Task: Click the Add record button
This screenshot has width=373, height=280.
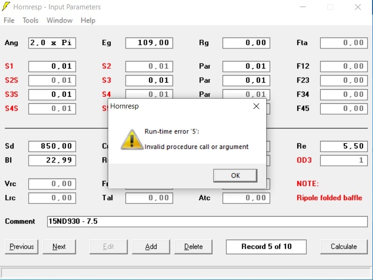Action: pyautogui.click(x=151, y=247)
